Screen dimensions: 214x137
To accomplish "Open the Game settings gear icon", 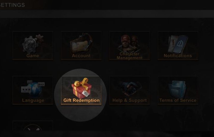I will (x=33, y=44).
